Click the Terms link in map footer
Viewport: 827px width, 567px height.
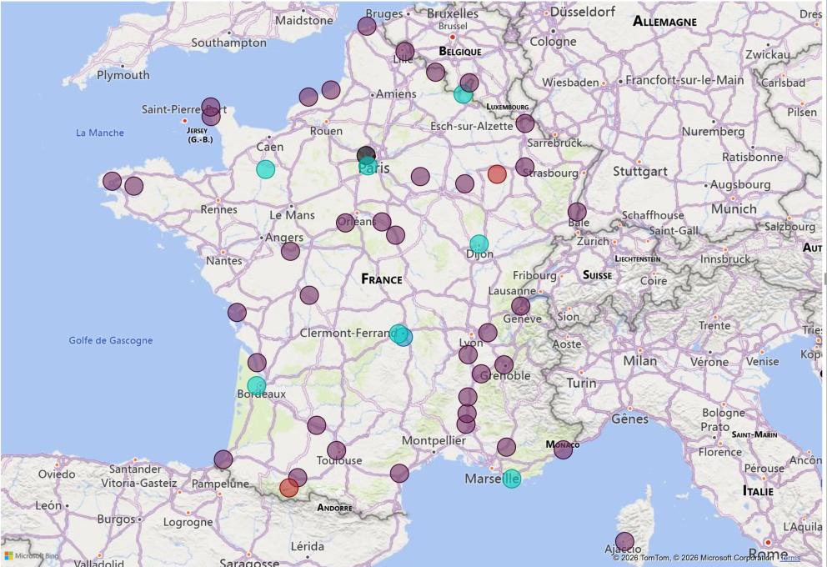pos(790,558)
